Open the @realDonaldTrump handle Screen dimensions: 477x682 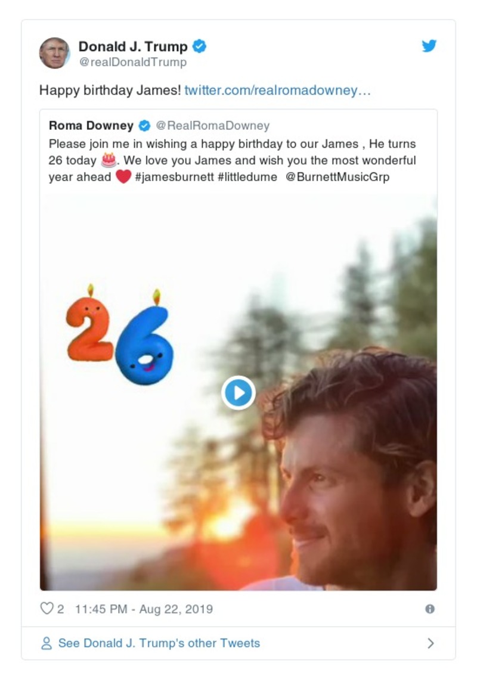pos(132,62)
